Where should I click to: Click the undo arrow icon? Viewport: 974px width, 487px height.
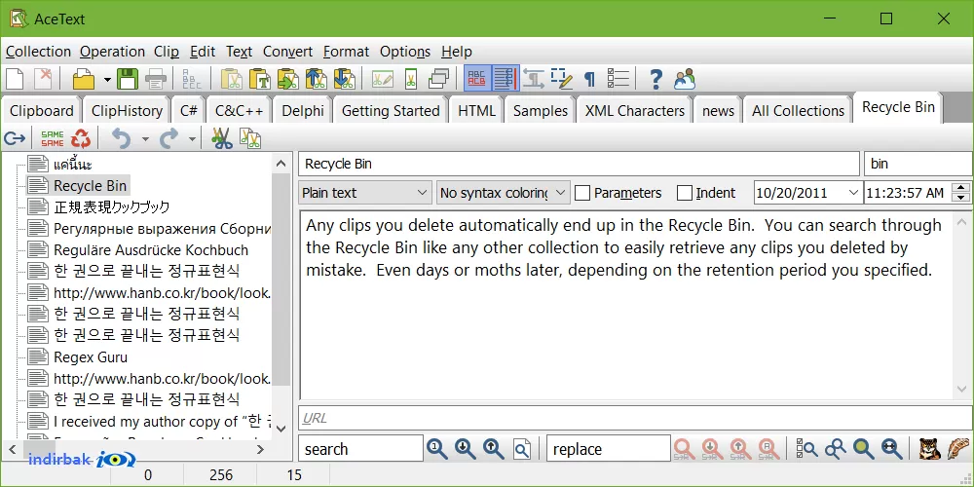pyautogui.click(x=121, y=138)
